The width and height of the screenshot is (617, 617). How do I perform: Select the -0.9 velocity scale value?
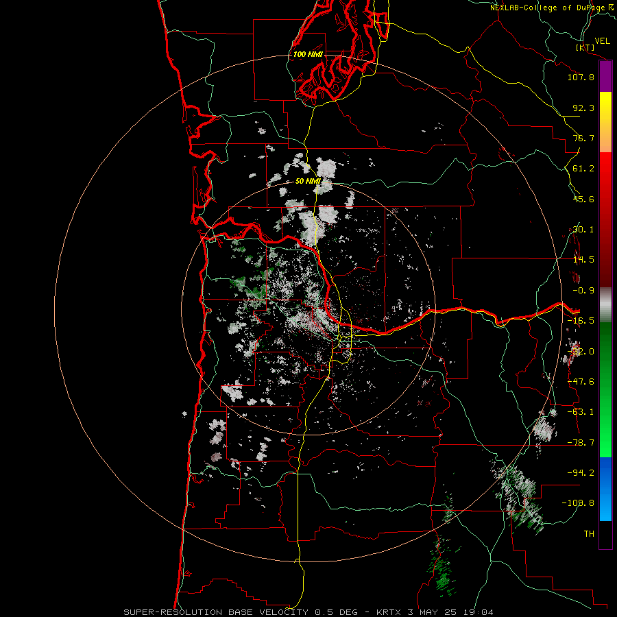tap(583, 291)
